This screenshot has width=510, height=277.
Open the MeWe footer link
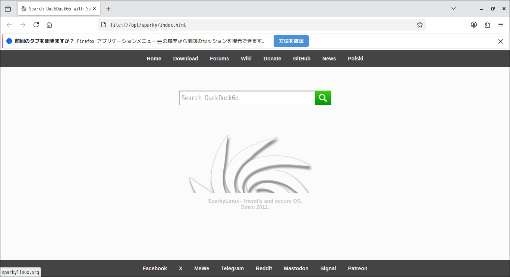coord(202,268)
